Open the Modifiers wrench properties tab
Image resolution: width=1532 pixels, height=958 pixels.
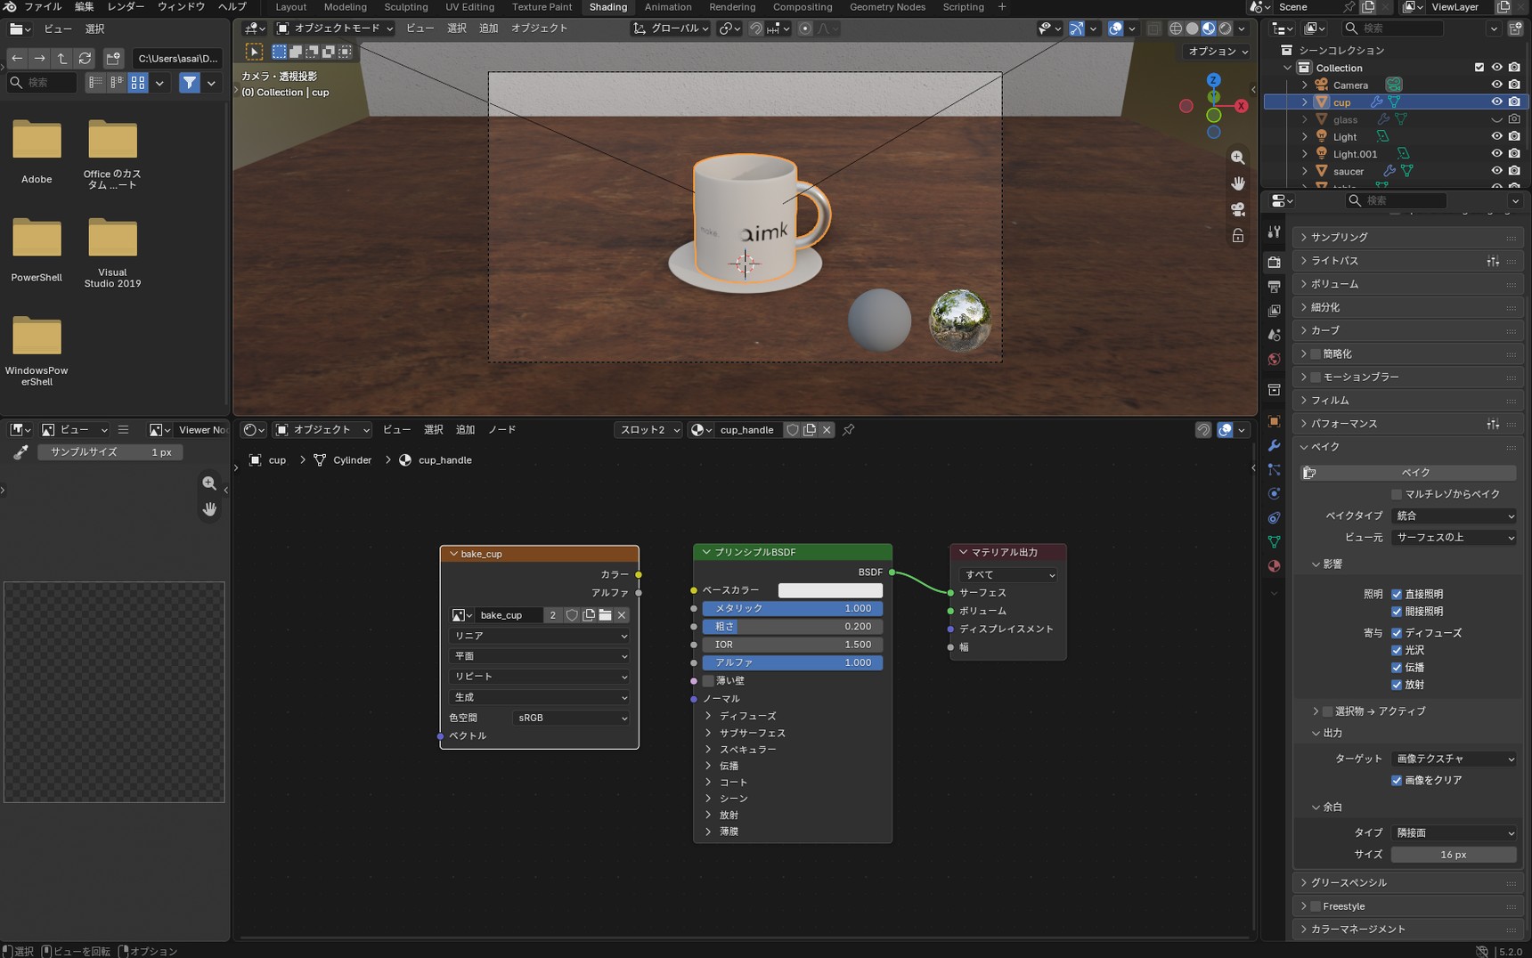point(1275,445)
